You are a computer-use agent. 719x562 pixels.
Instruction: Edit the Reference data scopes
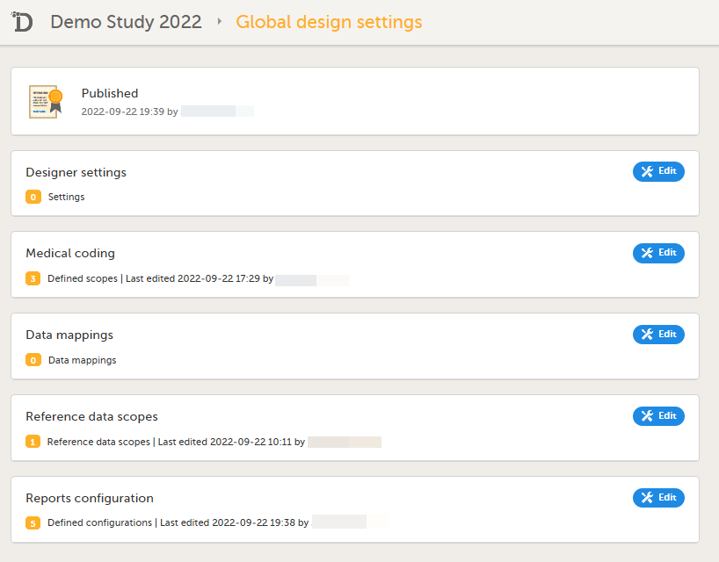coord(658,416)
